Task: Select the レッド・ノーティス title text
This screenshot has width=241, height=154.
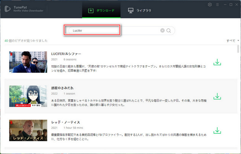Action: click(66, 122)
